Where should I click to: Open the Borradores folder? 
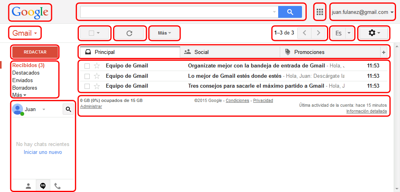click(25, 88)
